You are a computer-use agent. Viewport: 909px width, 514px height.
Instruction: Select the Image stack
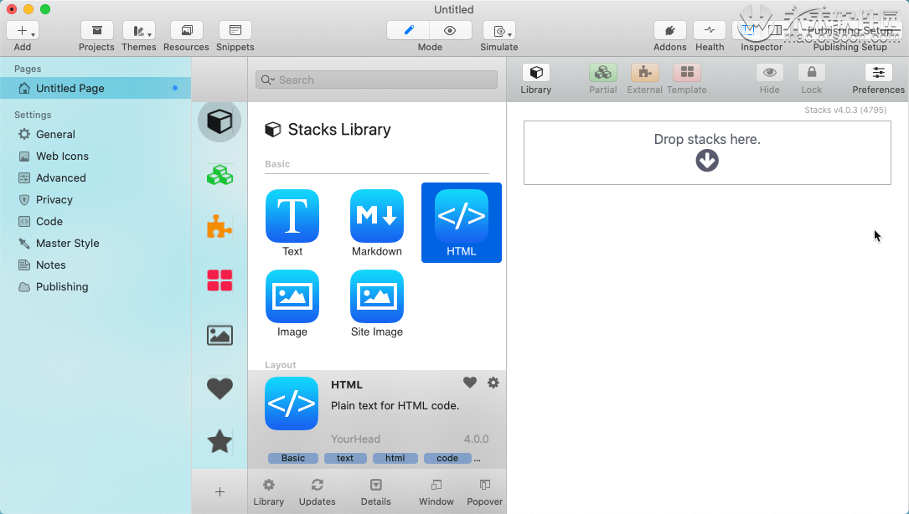tap(292, 304)
